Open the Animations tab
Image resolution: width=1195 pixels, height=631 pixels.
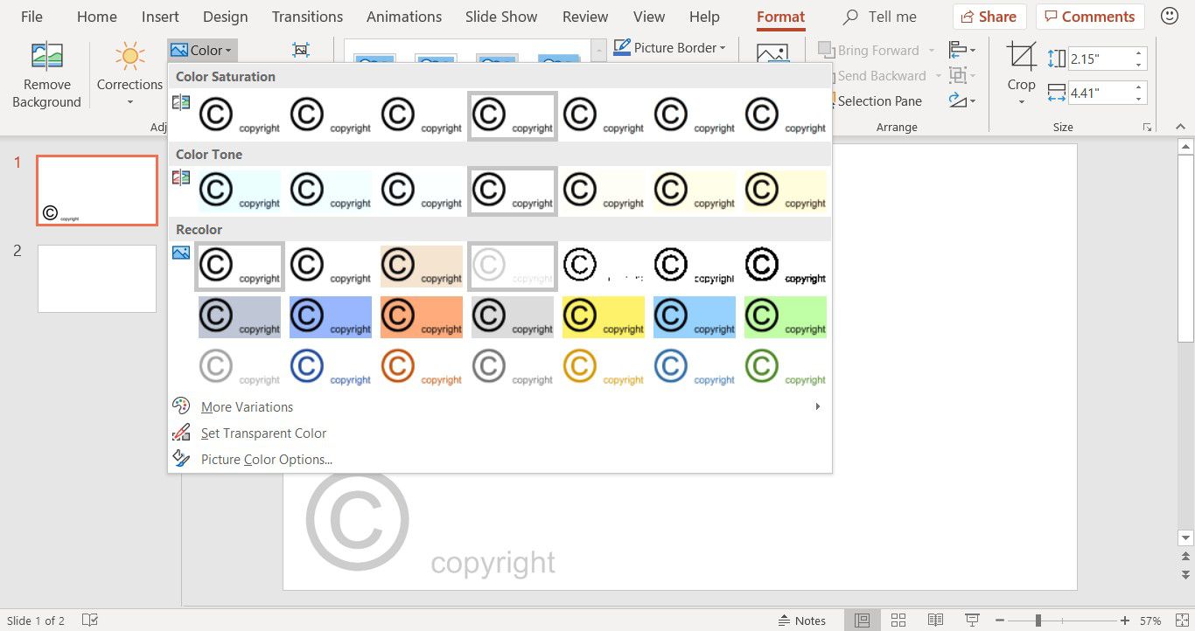click(x=404, y=17)
